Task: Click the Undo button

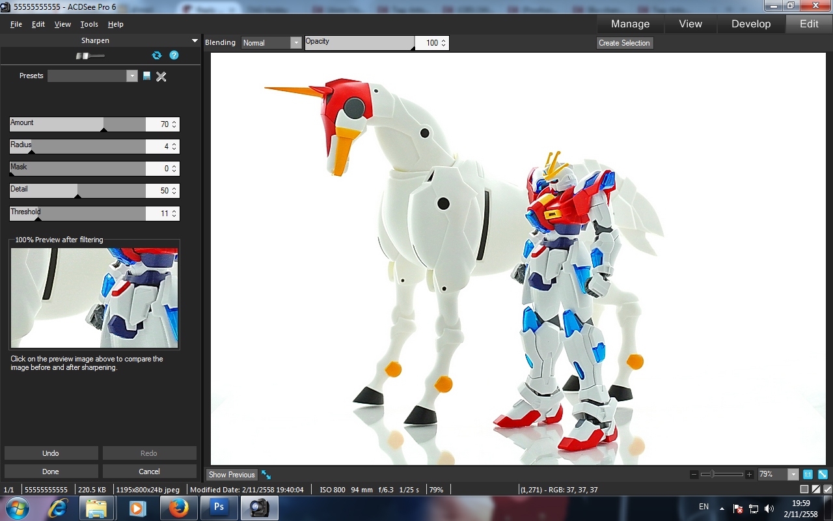Action: 51,453
